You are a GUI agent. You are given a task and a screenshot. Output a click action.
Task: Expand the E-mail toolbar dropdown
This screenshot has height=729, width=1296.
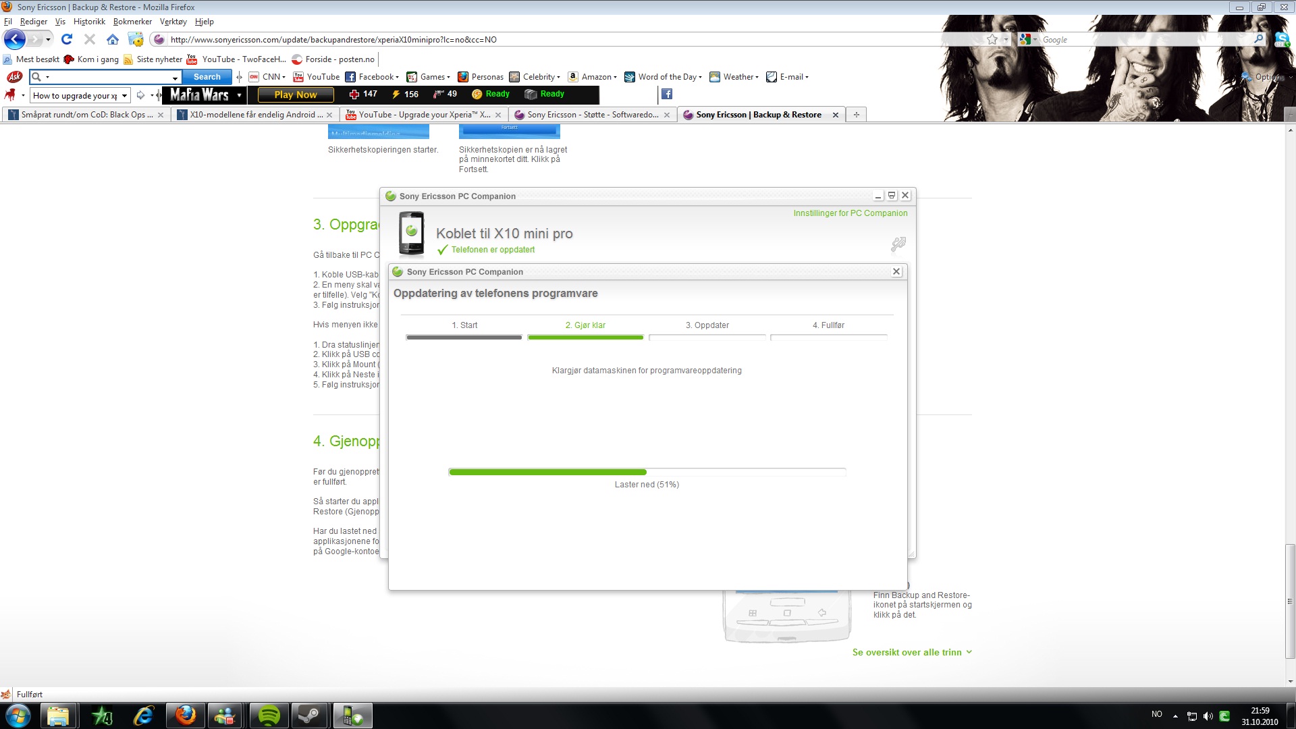(x=807, y=77)
